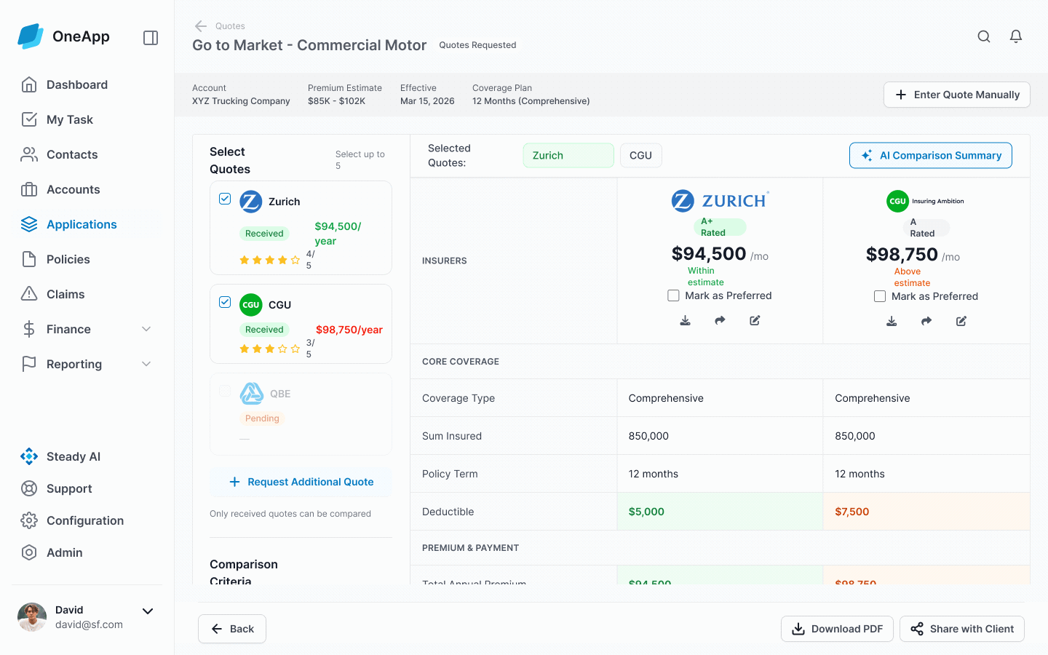
Task: Click the Zurich logo in comparison header
Action: (x=720, y=201)
